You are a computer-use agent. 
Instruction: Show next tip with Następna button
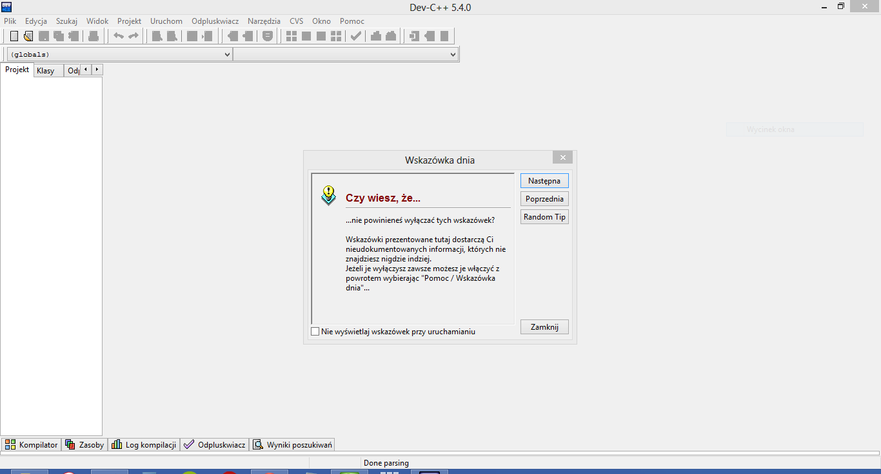544,181
